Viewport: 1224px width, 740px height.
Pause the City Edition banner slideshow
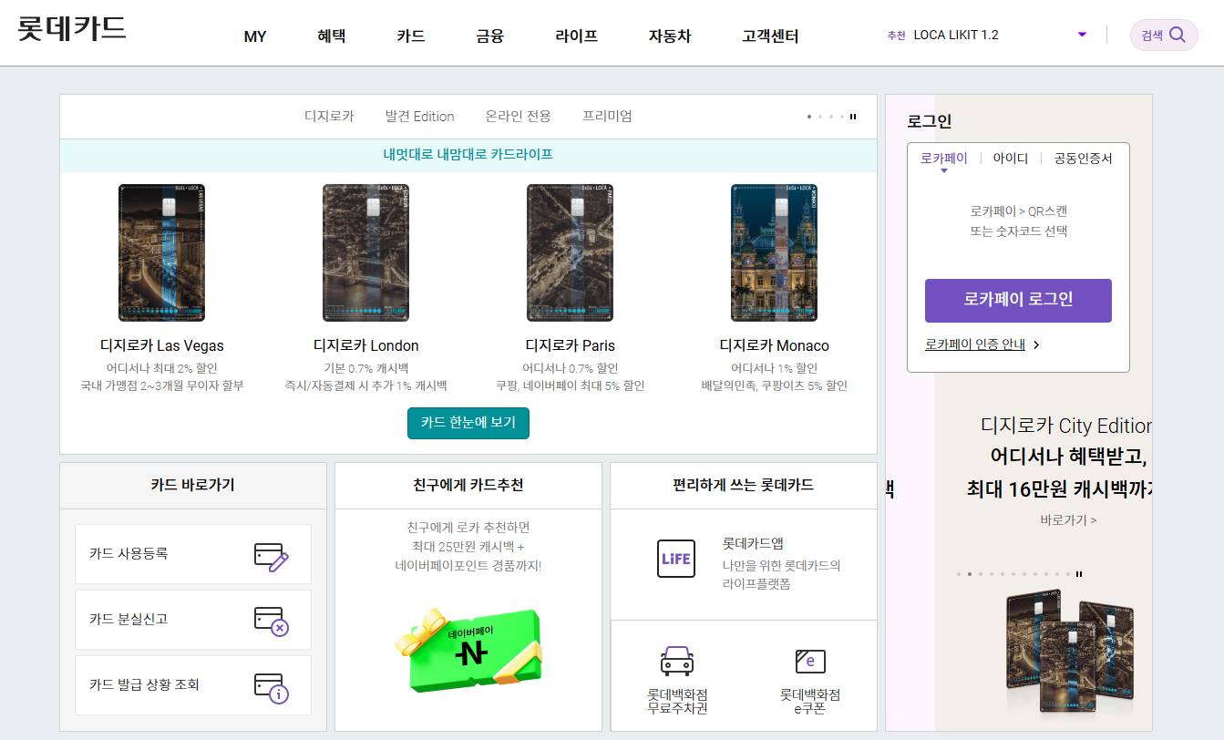click(1079, 574)
